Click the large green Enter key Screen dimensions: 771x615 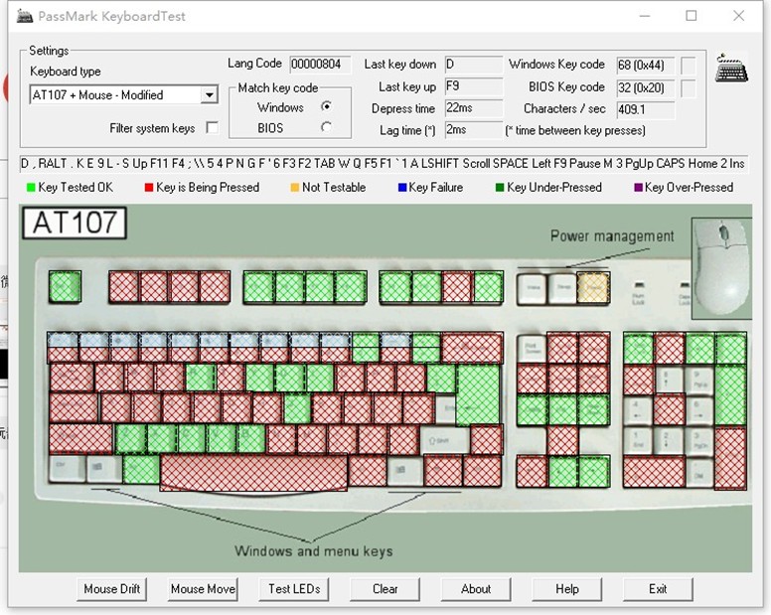(478, 394)
